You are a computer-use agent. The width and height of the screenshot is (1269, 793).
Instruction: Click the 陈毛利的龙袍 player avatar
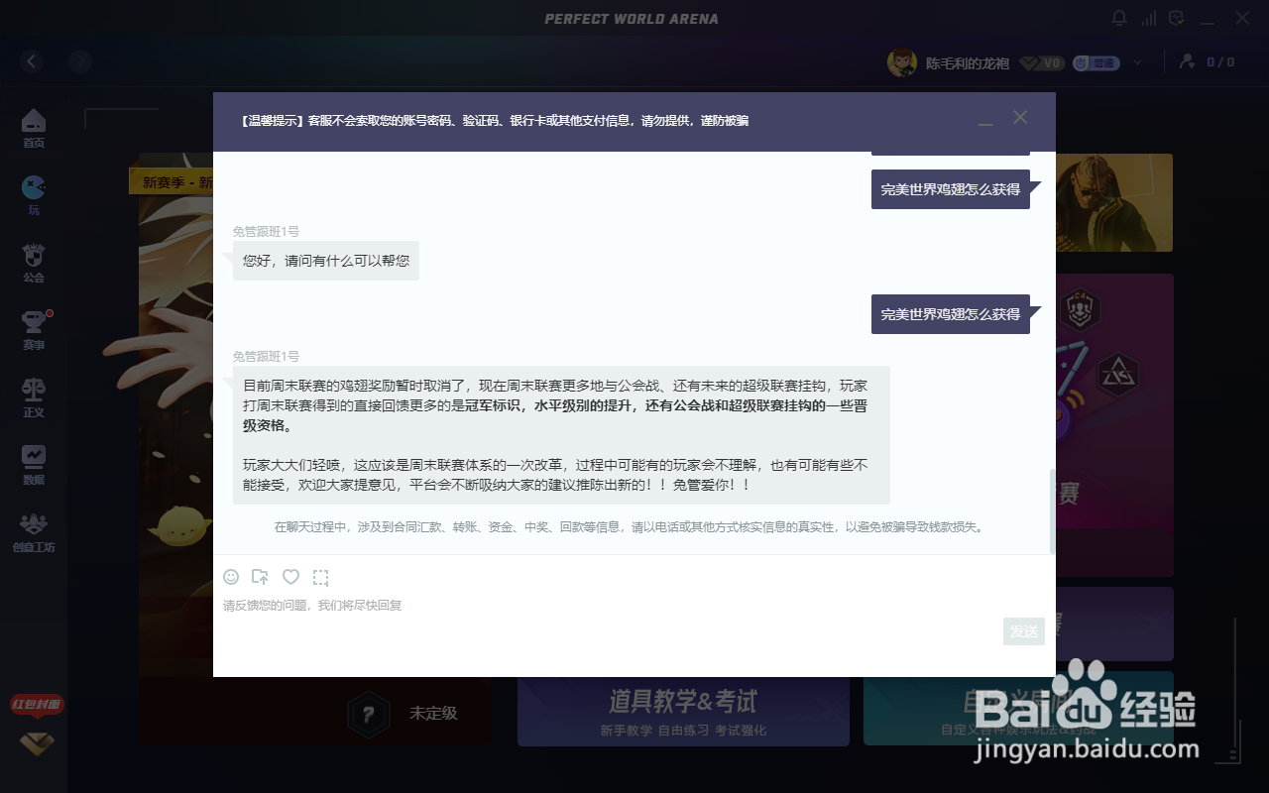point(900,61)
